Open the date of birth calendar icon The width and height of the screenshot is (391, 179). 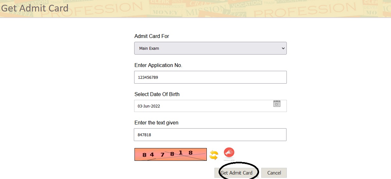click(x=277, y=103)
